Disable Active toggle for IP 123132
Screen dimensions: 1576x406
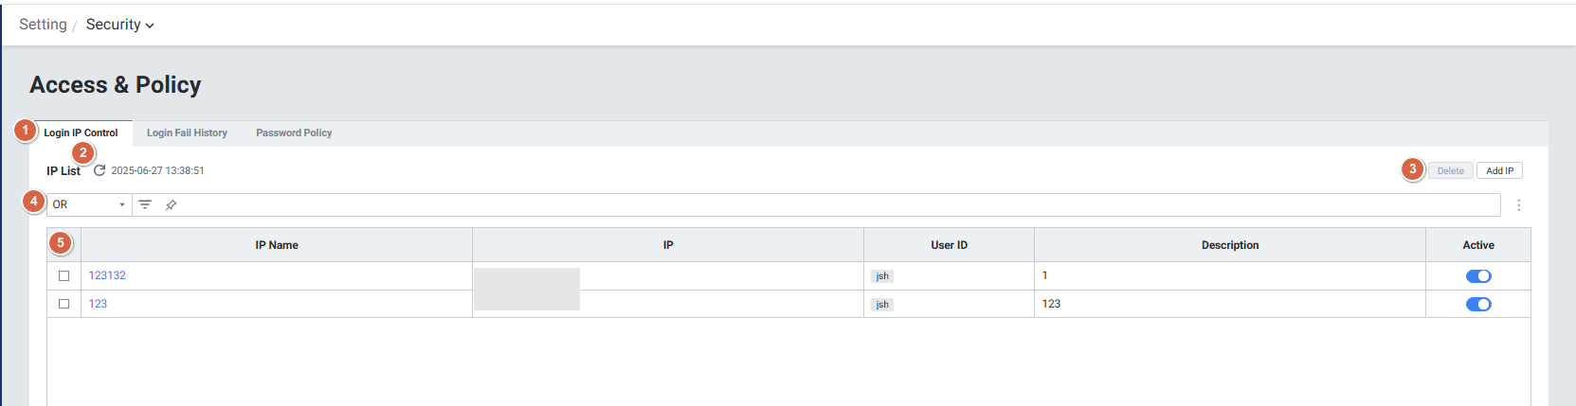coord(1477,276)
